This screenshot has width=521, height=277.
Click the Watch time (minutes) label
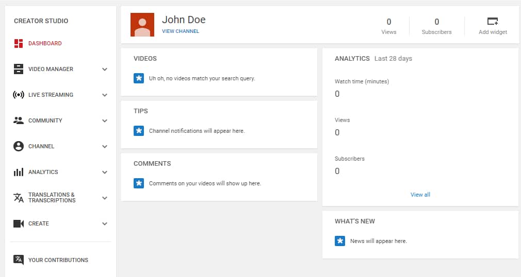pos(362,81)
